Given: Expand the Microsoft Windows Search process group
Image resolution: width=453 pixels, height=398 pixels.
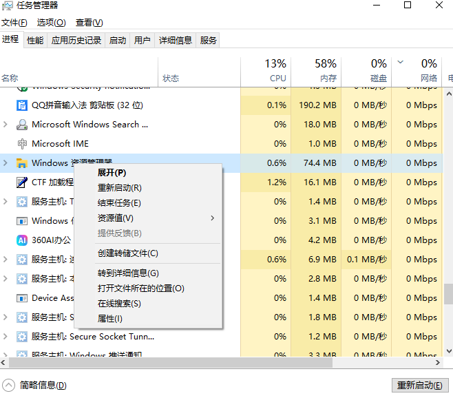Looking at the screenshot, I should click(x=6, y=125).
